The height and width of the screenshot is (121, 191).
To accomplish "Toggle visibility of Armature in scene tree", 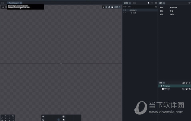I will (124, 10).
